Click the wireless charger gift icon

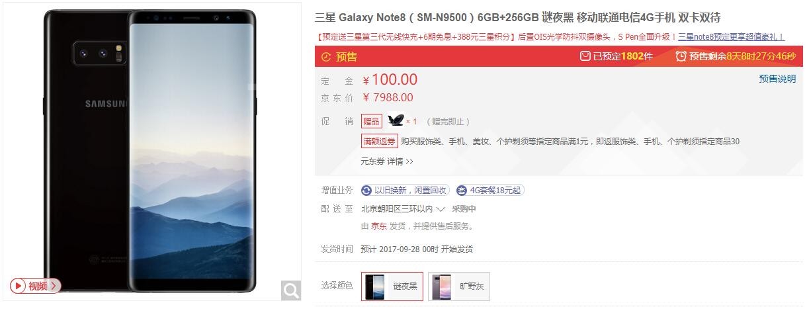396,121
